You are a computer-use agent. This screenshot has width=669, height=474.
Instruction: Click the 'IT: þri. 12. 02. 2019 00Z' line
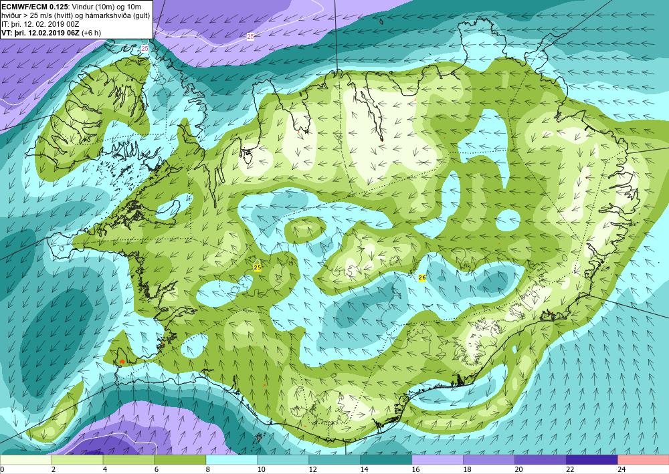(x=41, y=24)
